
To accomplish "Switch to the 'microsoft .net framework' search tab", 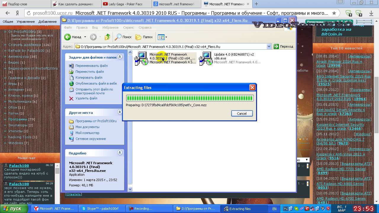I will 176,4.
